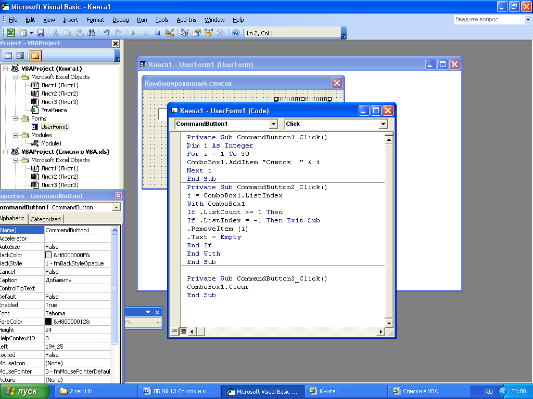Viewport: 533px width, 399px height.
Task: Switch to Книга1 Excel taskbar button
Action: tap(345, 391)
